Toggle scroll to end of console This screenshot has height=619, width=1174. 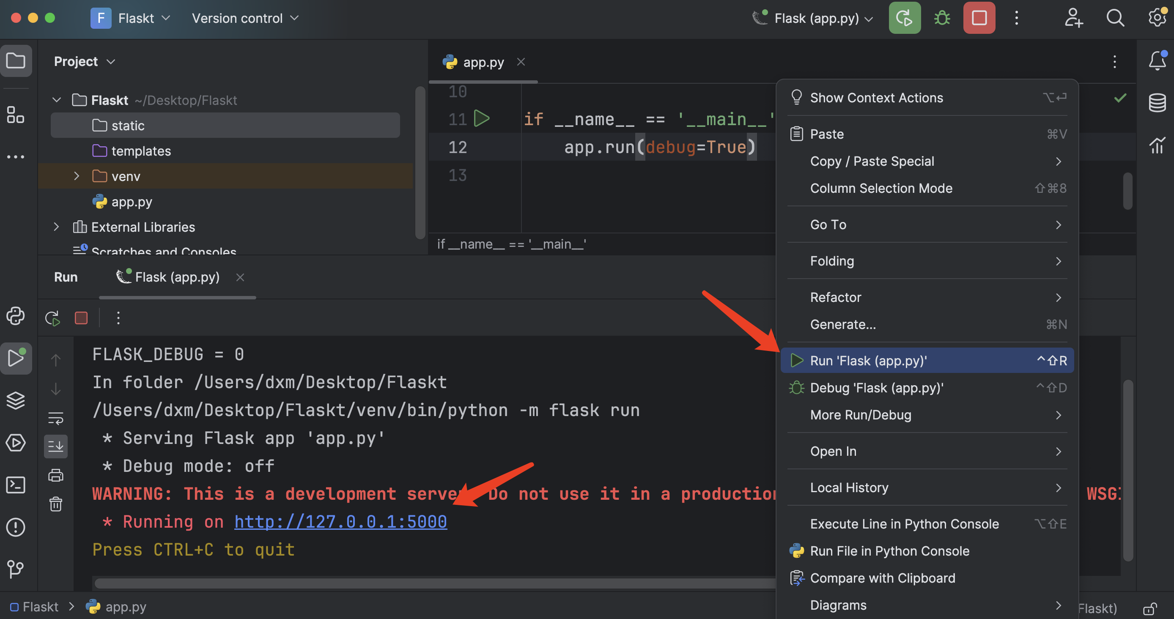(55, 446)
